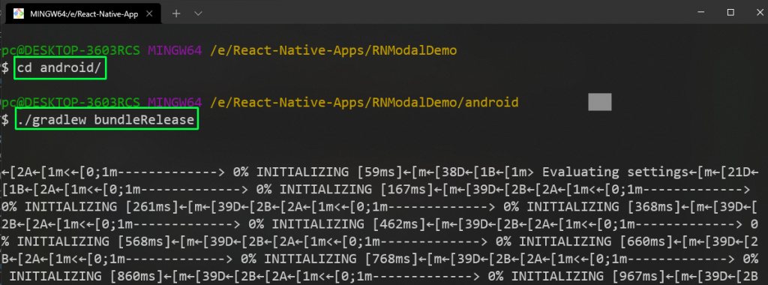Click '[59ms]' in the gradle output
The height and width of the screenshot is (285, 768).
(x=380, y=172)
